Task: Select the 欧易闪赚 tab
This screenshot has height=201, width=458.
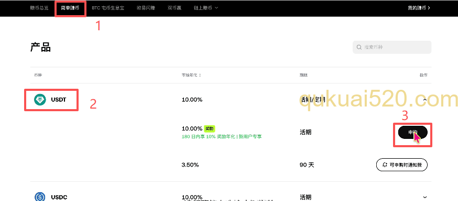Action: [146, 8]
